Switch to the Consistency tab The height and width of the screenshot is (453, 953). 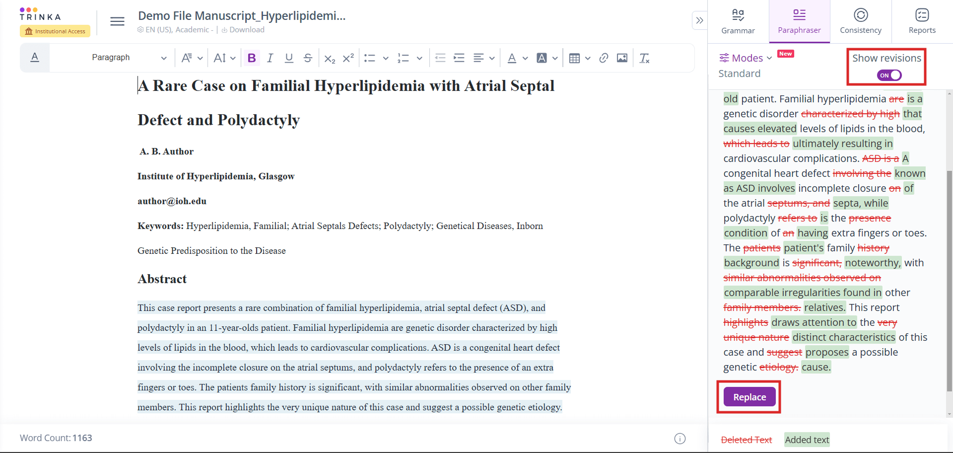(x=861, y=22)
